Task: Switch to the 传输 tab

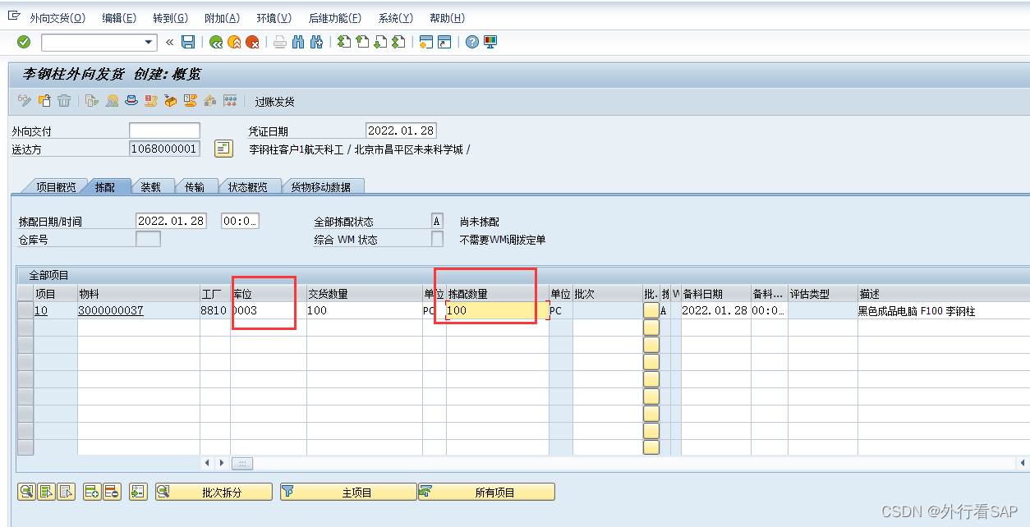Action: point(195,187)
